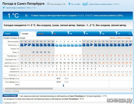
Task: Open weather station archive link
Action: tap(104, 4)
